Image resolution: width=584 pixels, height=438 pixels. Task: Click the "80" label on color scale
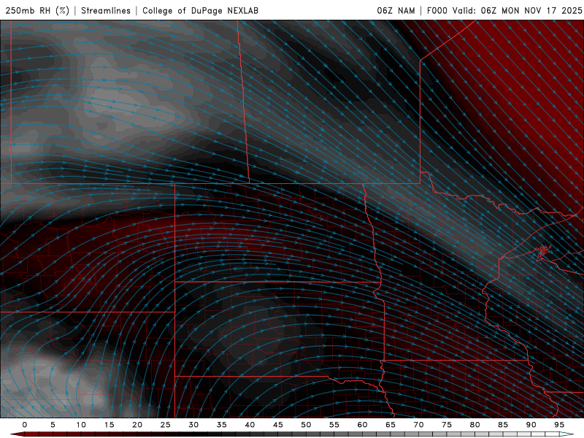[x=474, y=425]
